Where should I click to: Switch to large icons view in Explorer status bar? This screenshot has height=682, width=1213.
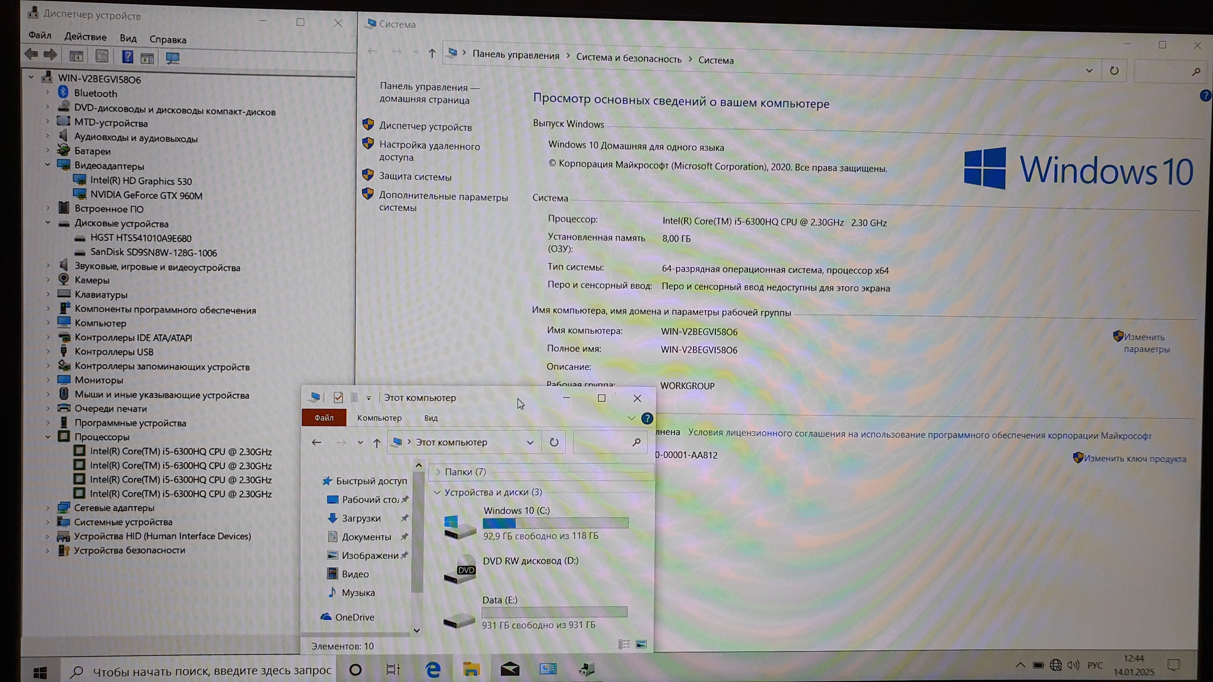(x=641, y=644)
